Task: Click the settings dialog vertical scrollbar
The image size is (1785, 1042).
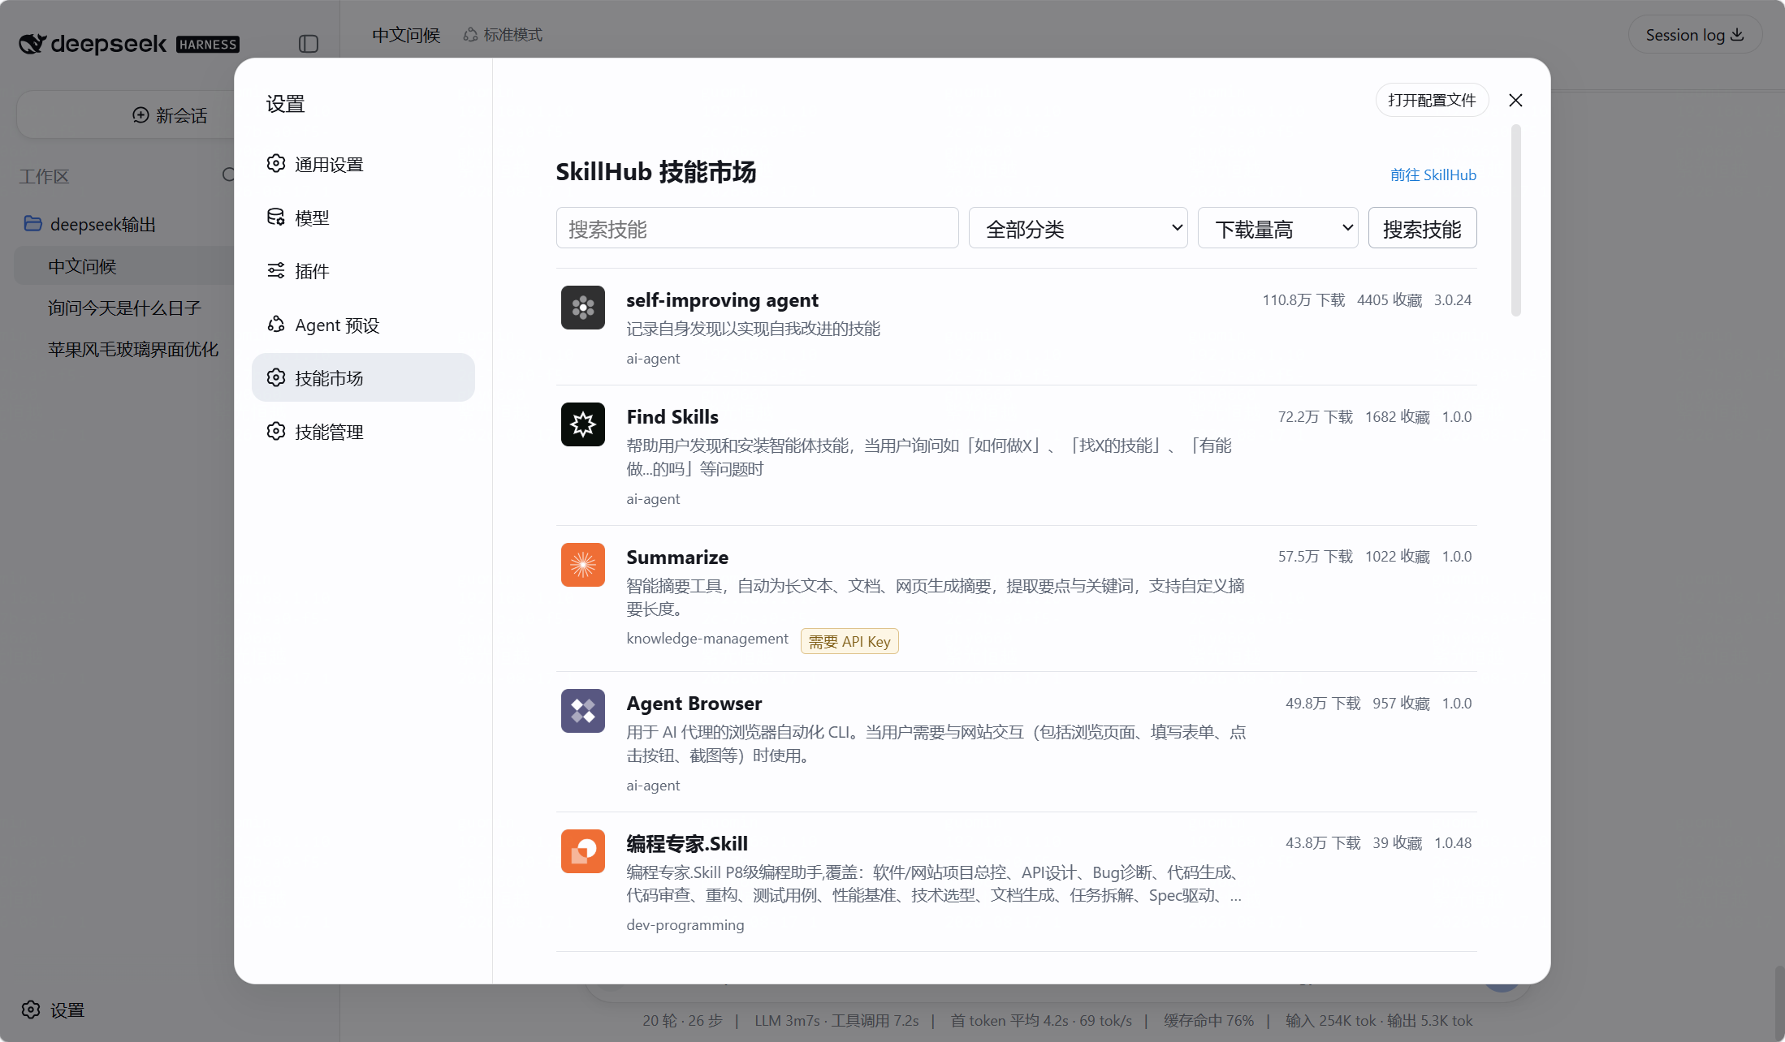Action: (1515, 220)
